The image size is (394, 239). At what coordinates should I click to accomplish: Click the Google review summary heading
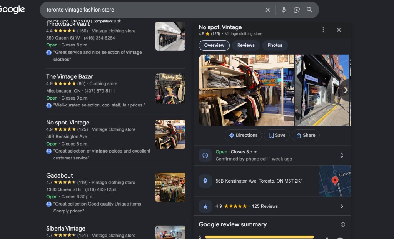click(x=233, y=224)
